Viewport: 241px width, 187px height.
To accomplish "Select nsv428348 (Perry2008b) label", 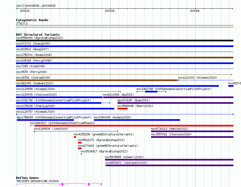I will (x=34, y=61).
